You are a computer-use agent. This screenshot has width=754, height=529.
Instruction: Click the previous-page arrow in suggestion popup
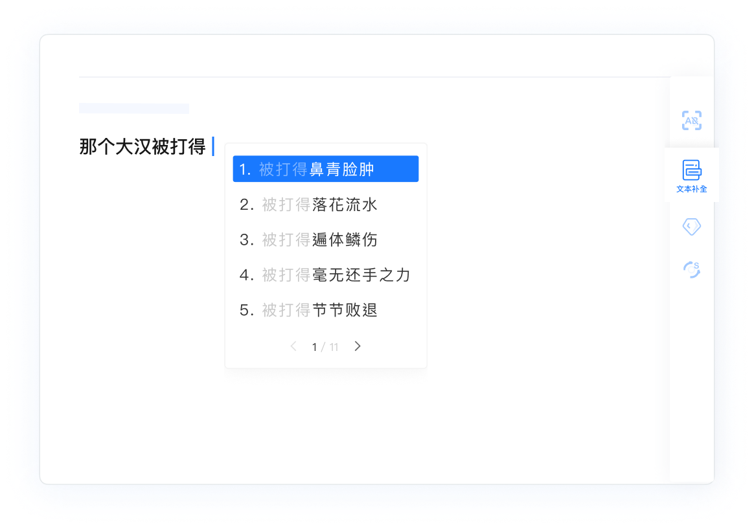[x=293, y=346]
